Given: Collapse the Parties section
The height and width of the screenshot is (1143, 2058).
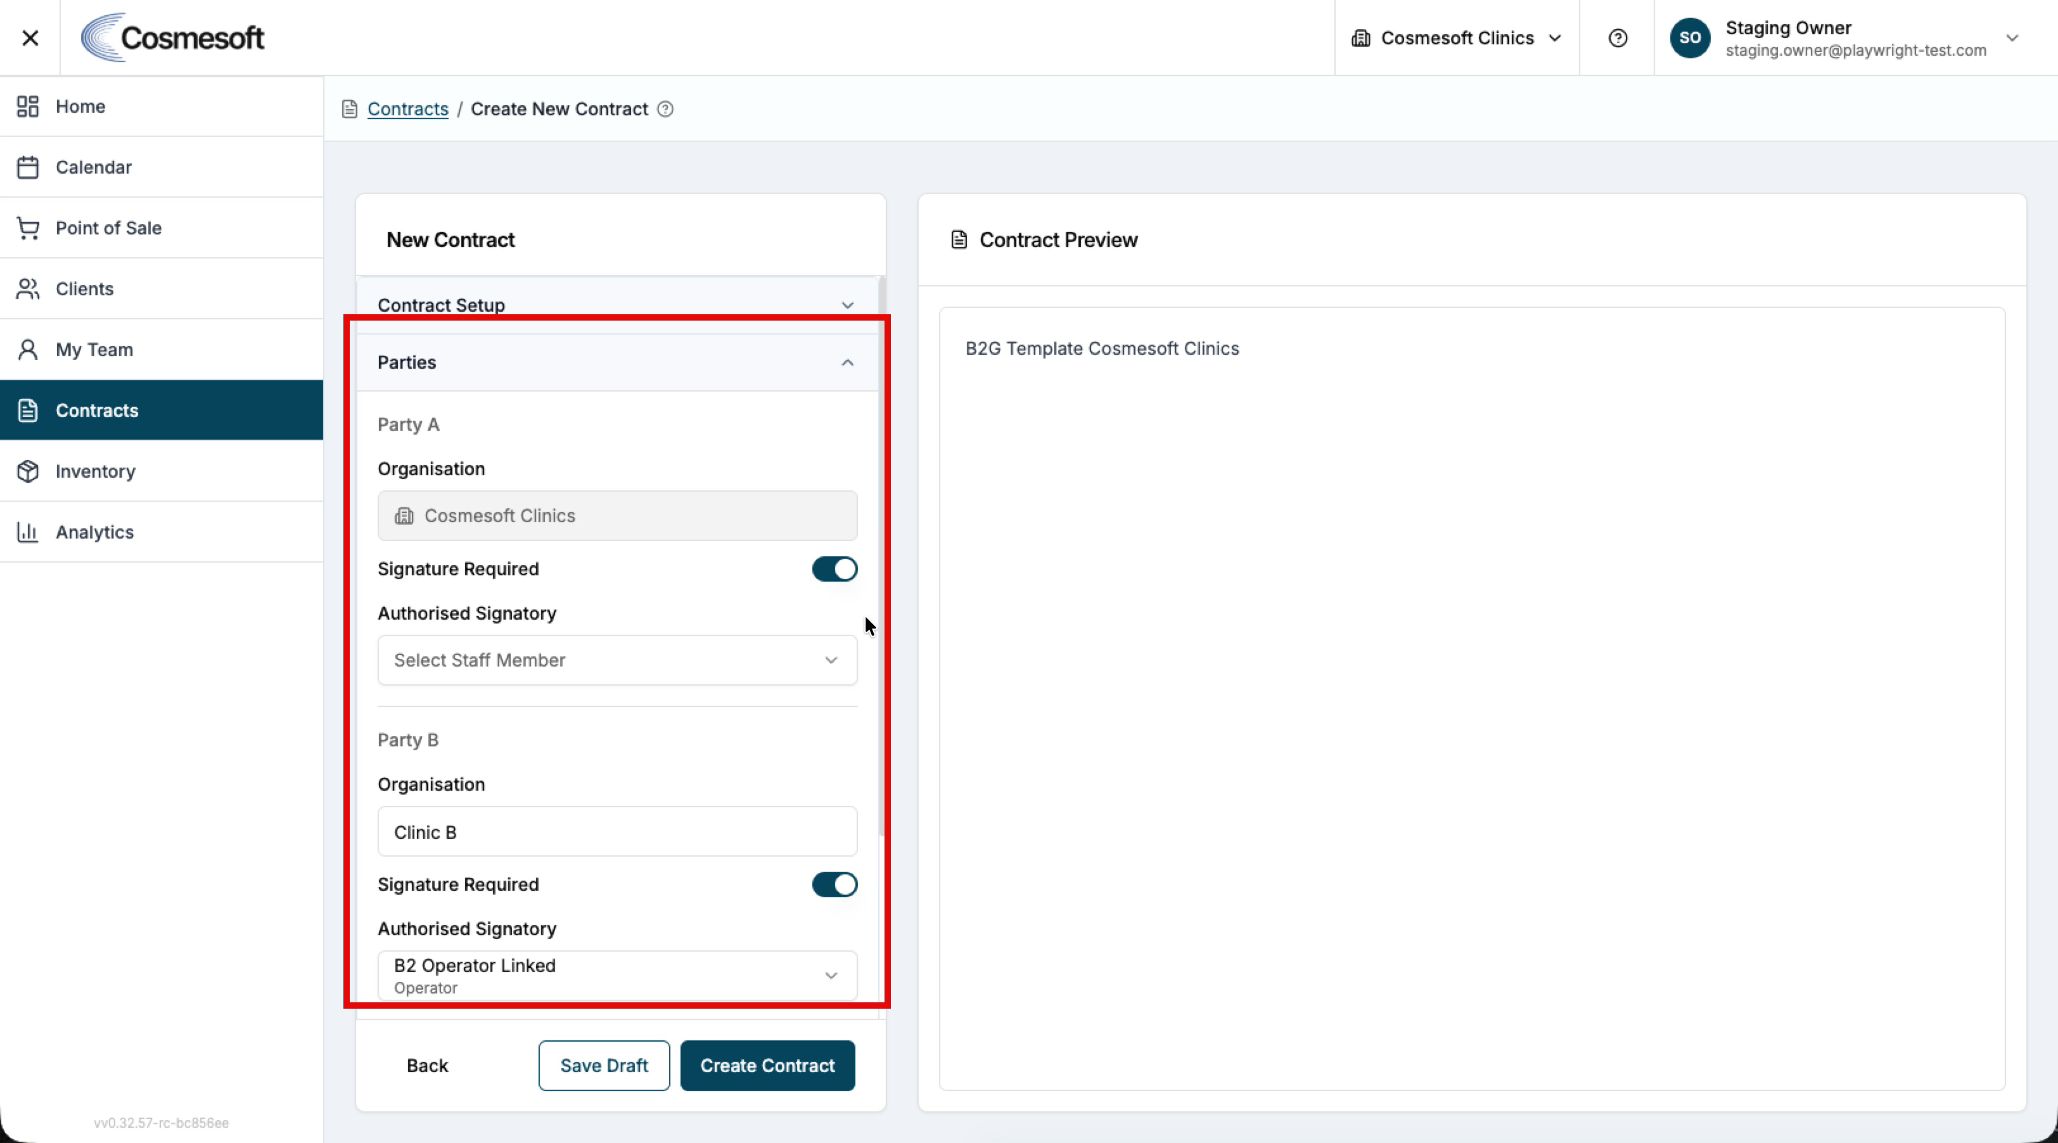Looking at the screenshot, I should 617,362.
